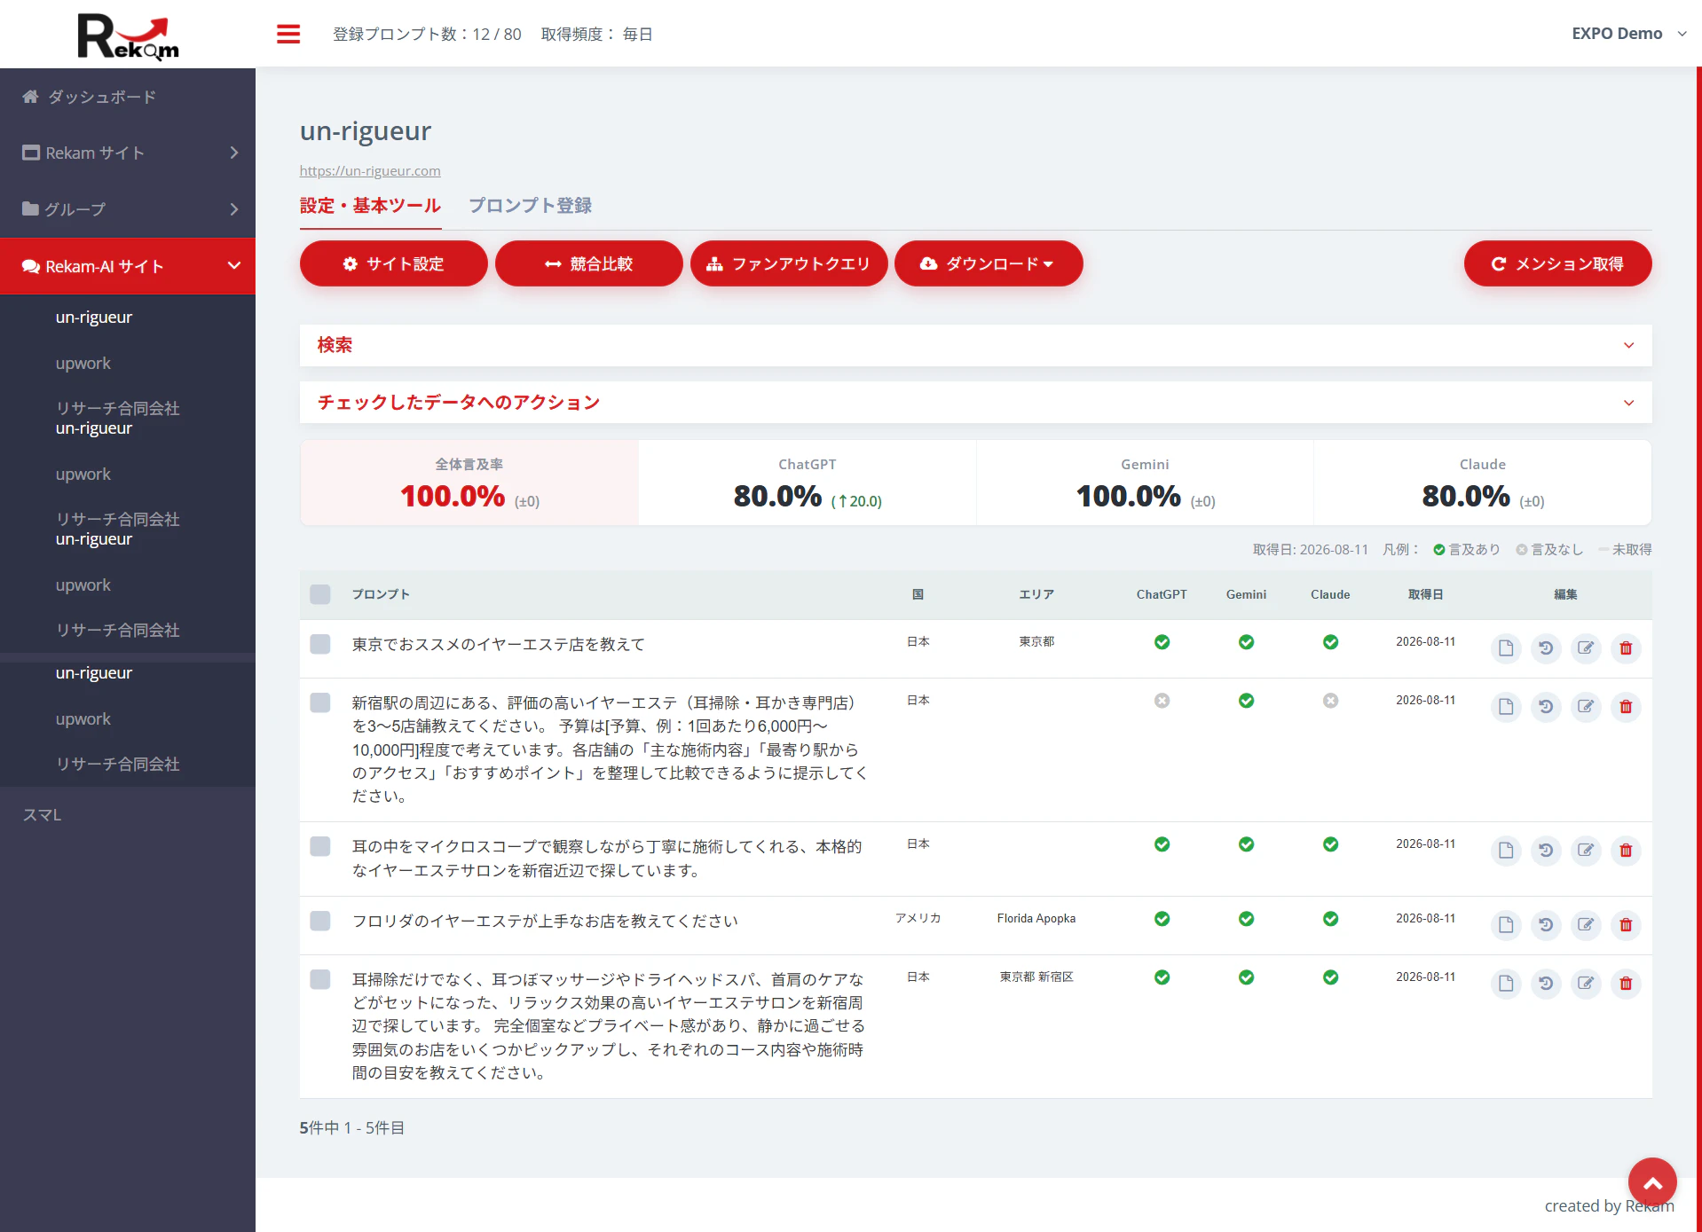Expand the Rekam サイト sidebar menu
Screen dimensions: 1702x1232
tap(128, 153)
